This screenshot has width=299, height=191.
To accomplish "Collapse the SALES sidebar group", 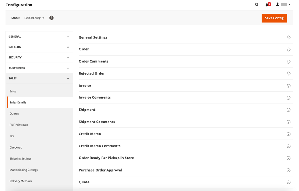I will pyautogui.click(x=39, y=78).
